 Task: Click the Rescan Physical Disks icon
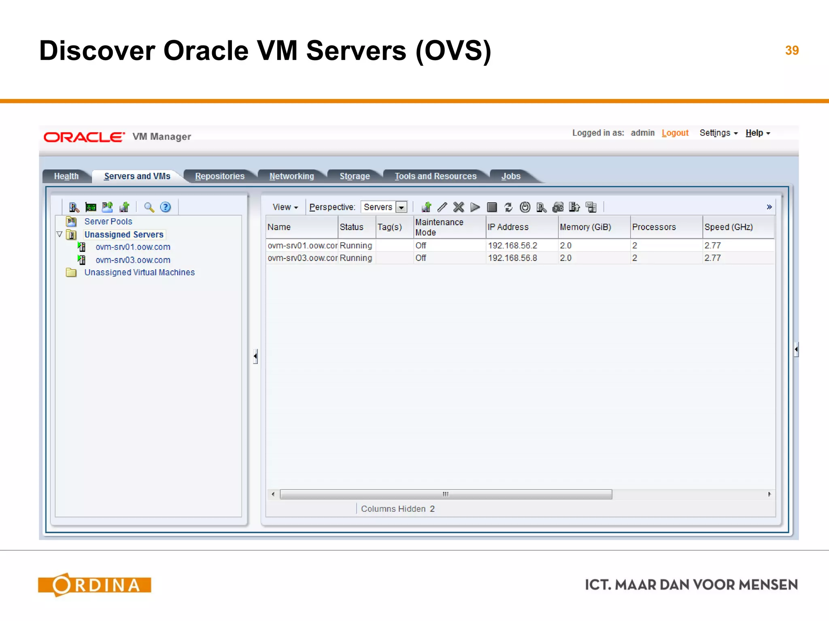(x=558, y=207)
